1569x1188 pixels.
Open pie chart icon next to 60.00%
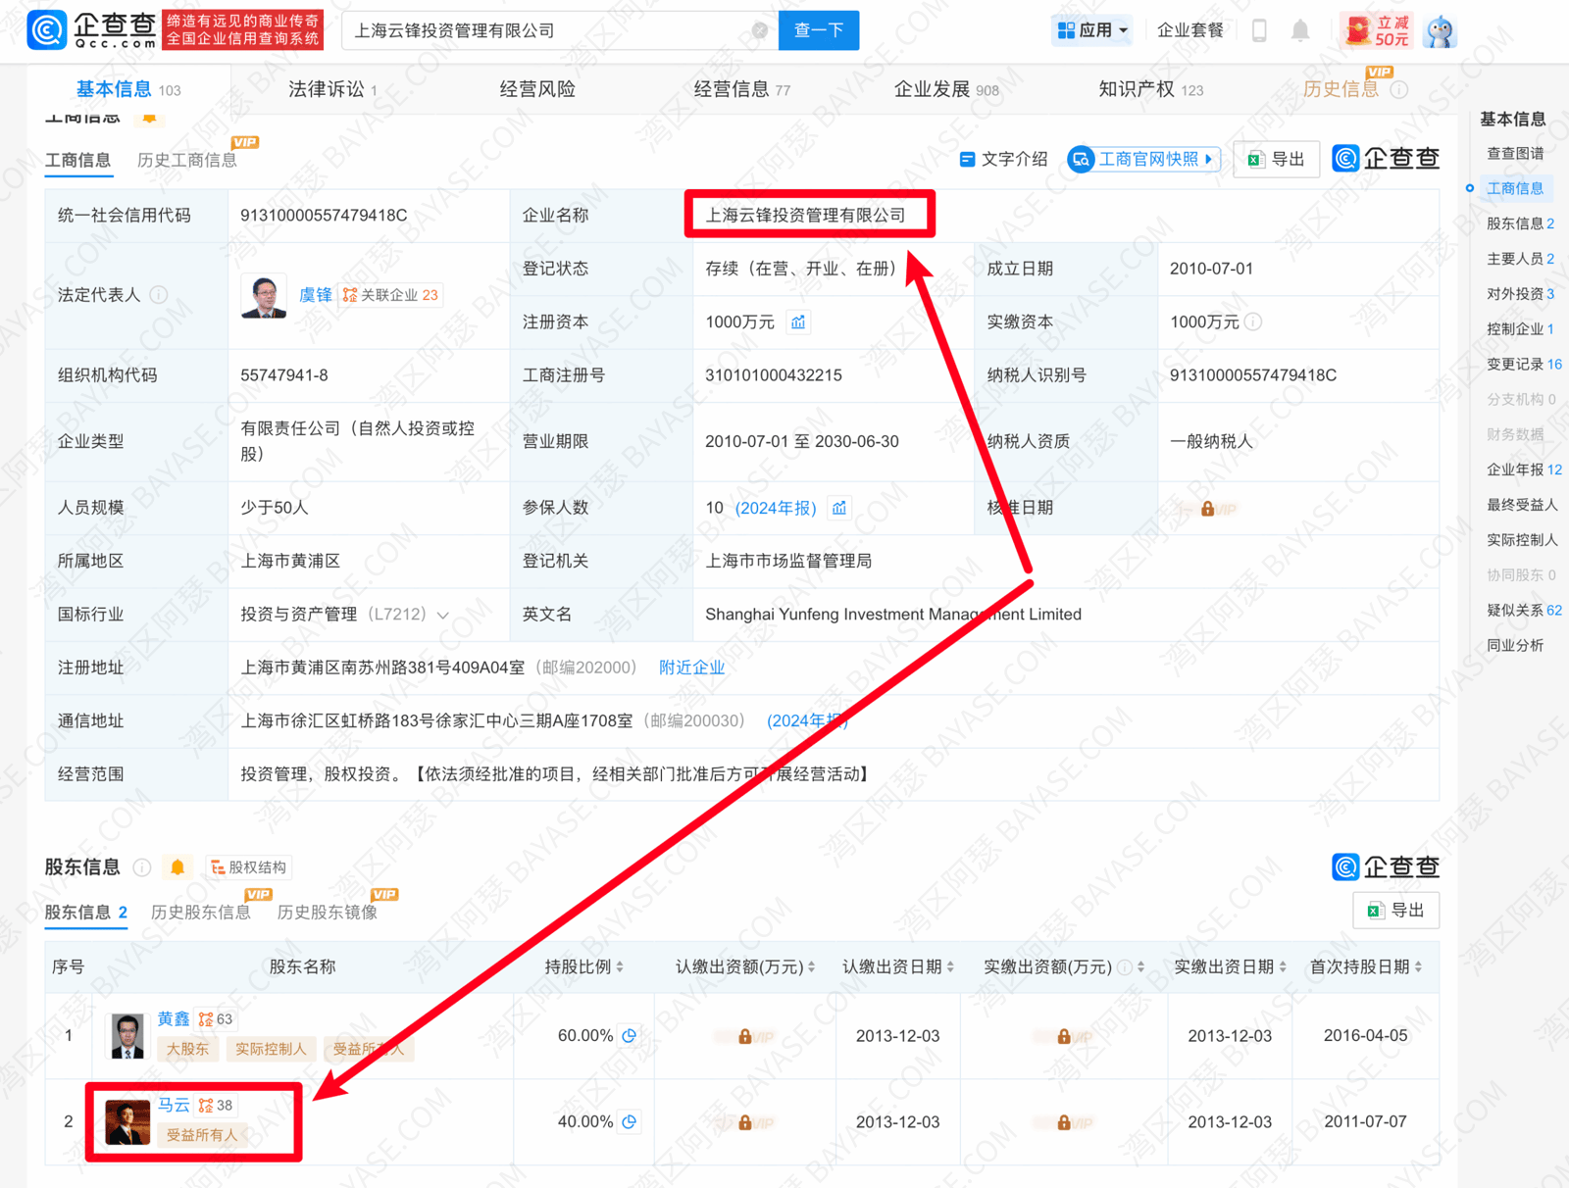[x=631, y=1036]
